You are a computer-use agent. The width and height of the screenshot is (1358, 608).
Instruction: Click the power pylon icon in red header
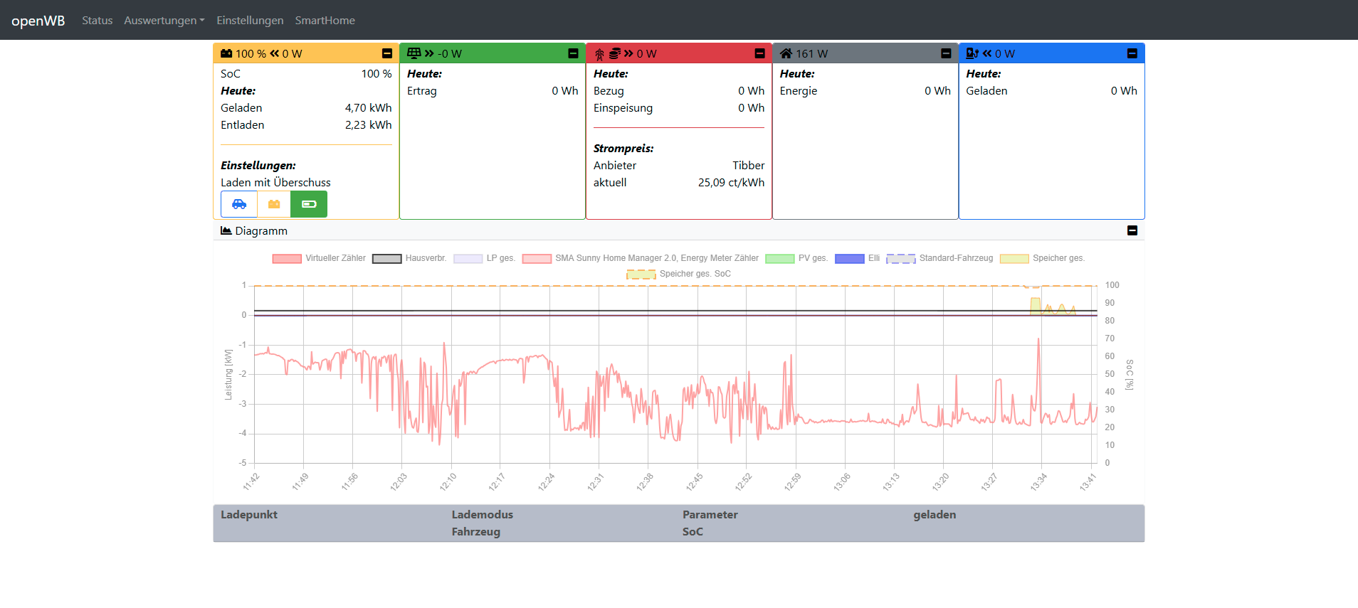599,54
